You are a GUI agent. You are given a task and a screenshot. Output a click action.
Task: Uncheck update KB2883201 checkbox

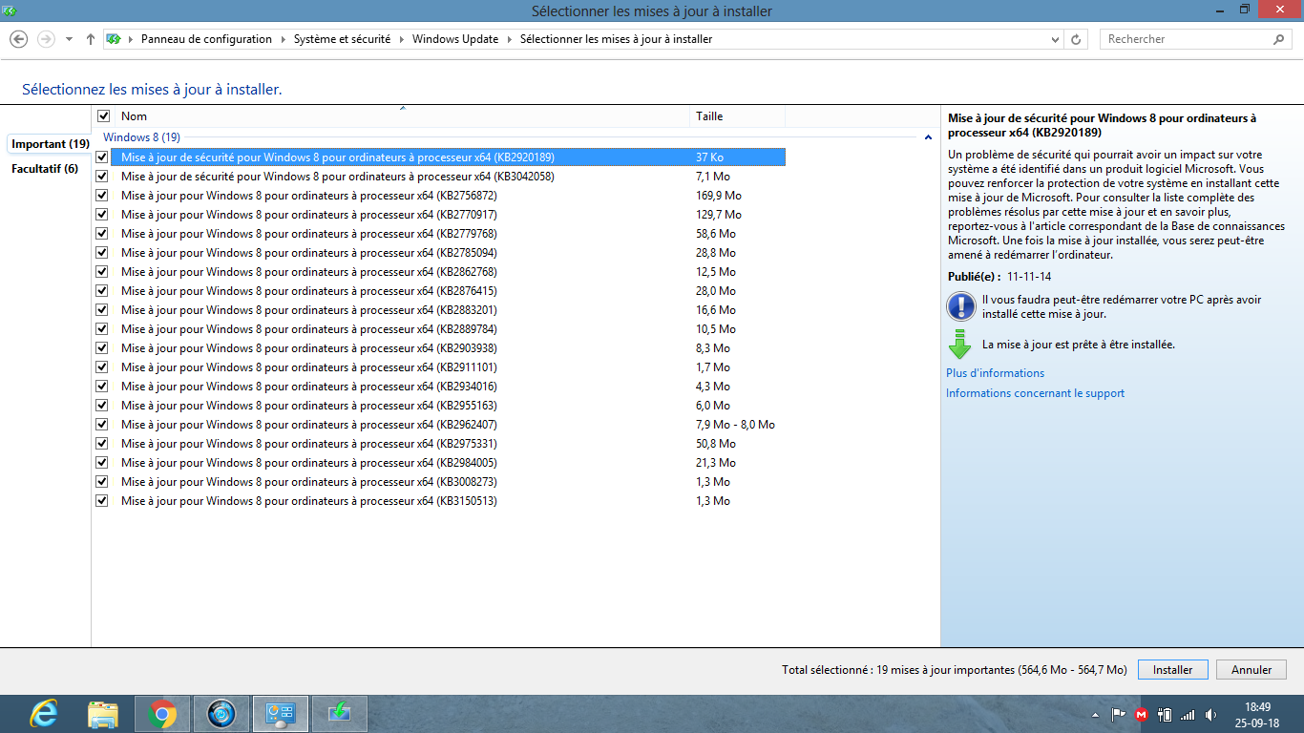tap(102, 309)
